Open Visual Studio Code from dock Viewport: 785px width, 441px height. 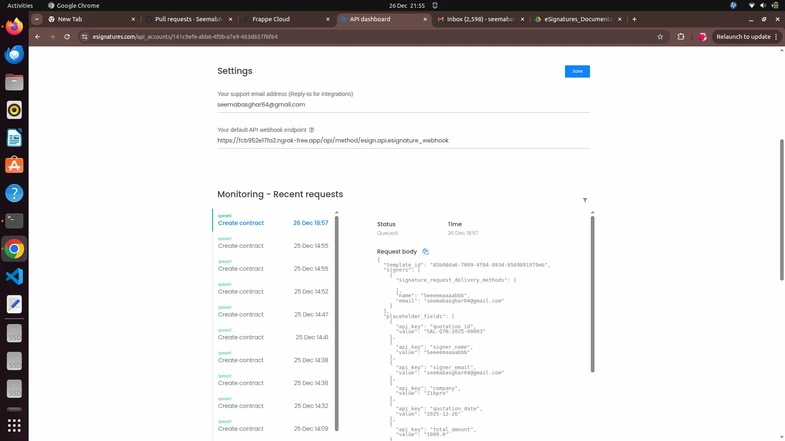(x=14, y=276)
